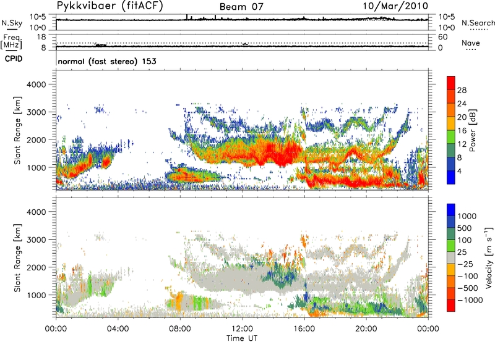The image size is (495, 342).
Task: Click the "Pykkvibaer (fitACF)" plot title
Action: point(110,6)
